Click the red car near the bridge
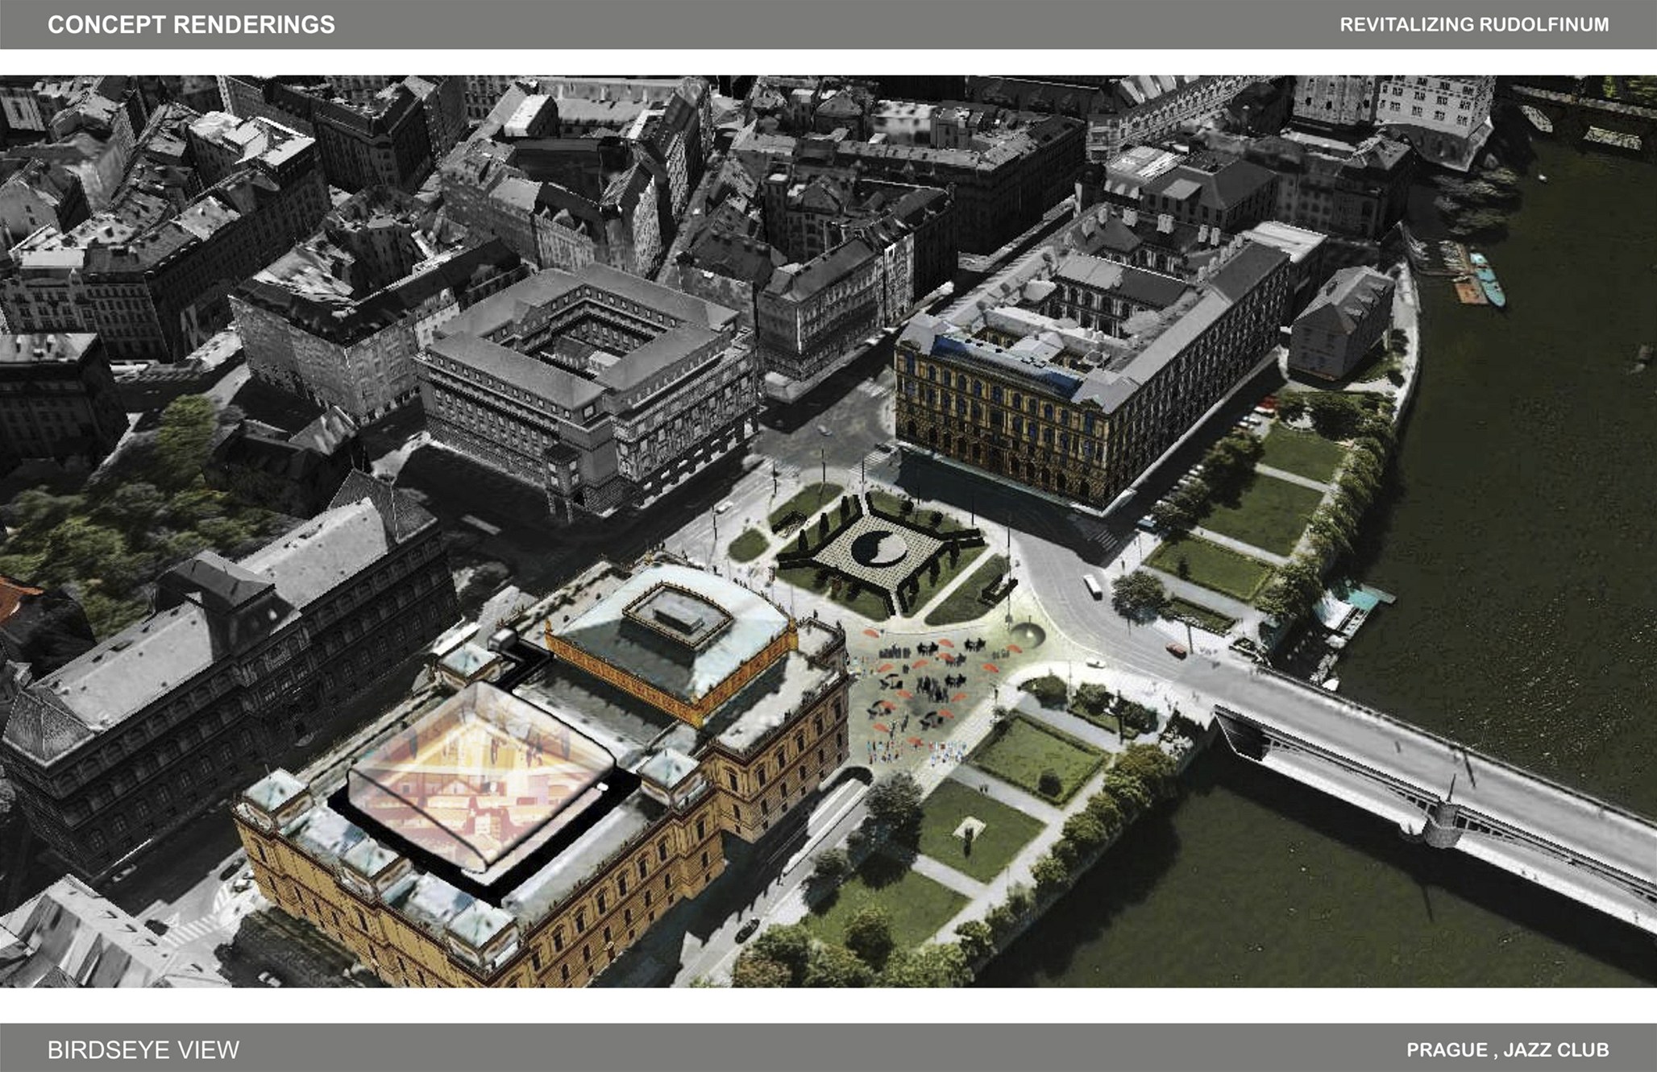This screenshot has width=1657, height=1072. (x=1176, y=649)
